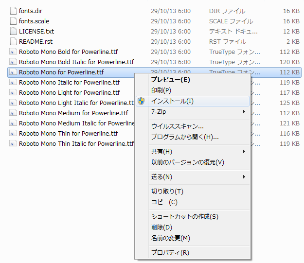Viewport: 304px width, 263px height.
Task: Select インストール(I) to install the font
Action: tap(192, 101)
